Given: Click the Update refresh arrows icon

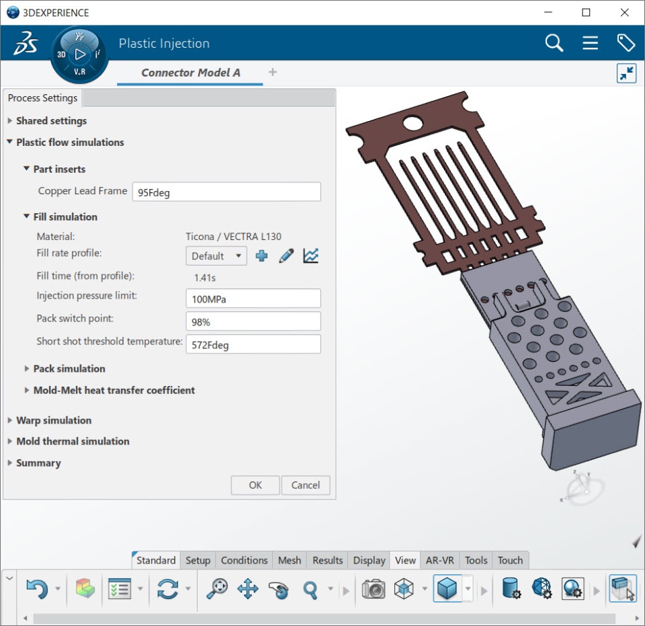Looking at the screenshot, I should (167, 588).
